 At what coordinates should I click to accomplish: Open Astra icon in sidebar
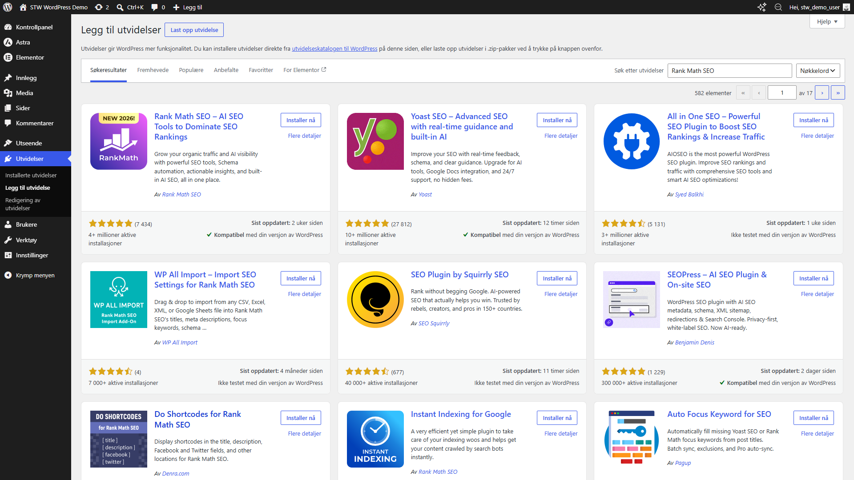tap(8, 42)
